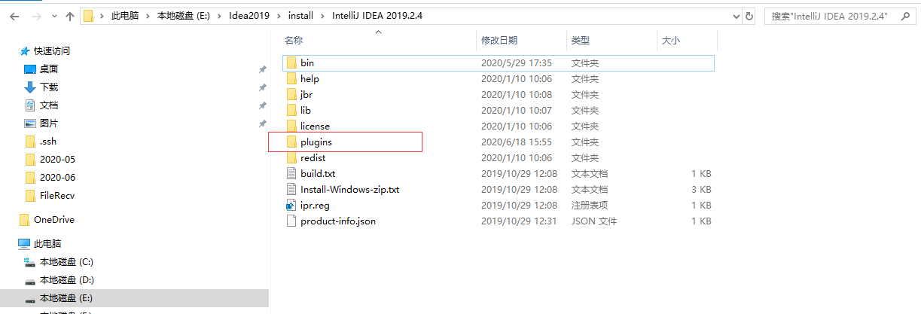Open 本地磁盘 (D:) in navigation pane
921x314 pixels.
tap(66, 279)
